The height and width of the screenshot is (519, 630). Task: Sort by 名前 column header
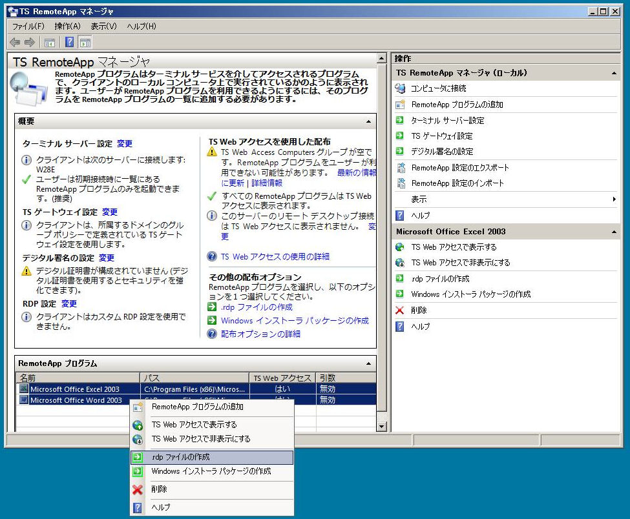pyautogui.click(x=78, y=378)
